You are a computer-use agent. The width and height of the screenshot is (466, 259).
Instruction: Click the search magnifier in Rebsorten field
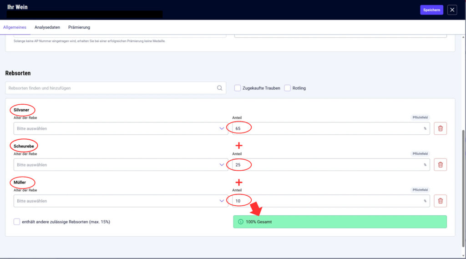219,88
